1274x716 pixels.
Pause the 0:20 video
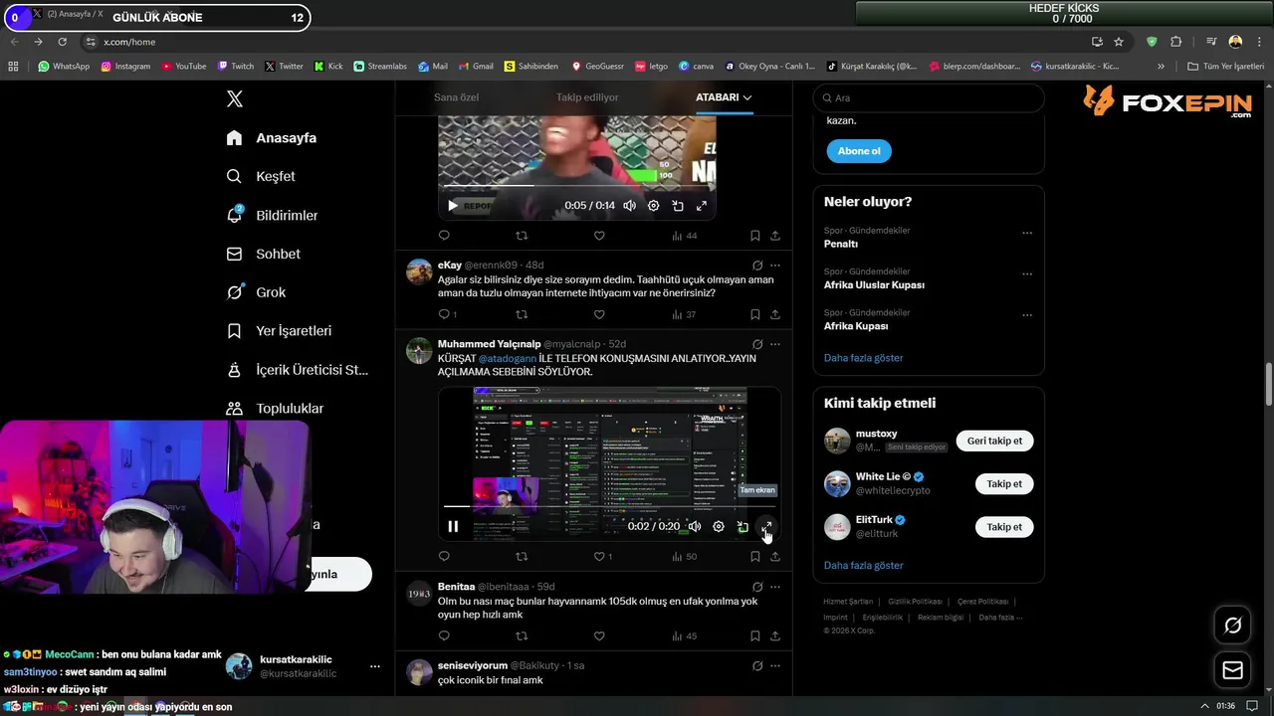point(453,526)
